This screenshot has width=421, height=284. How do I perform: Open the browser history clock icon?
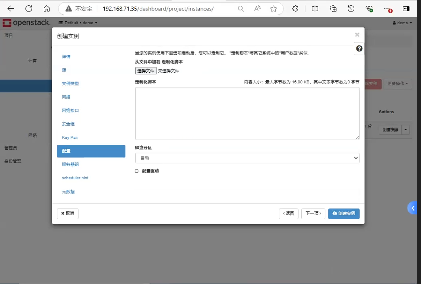pos(351,9)
